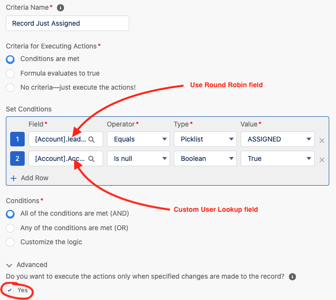Open the Boolean type dropdown
Image resolution: width=336 pixels, height=300 pixels.
click(205, 158)
